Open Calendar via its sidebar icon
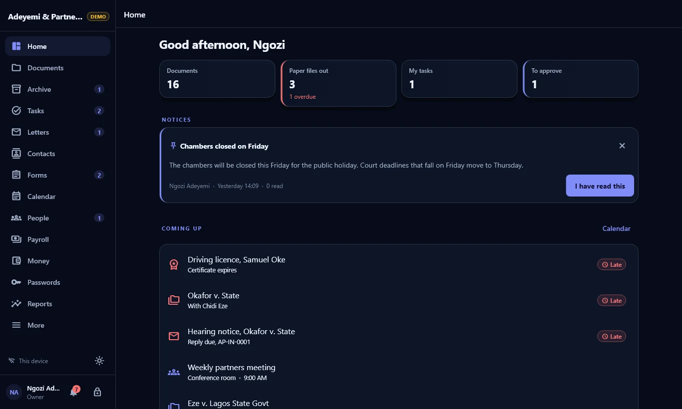The image size is (682, 409). coord(16,197)
